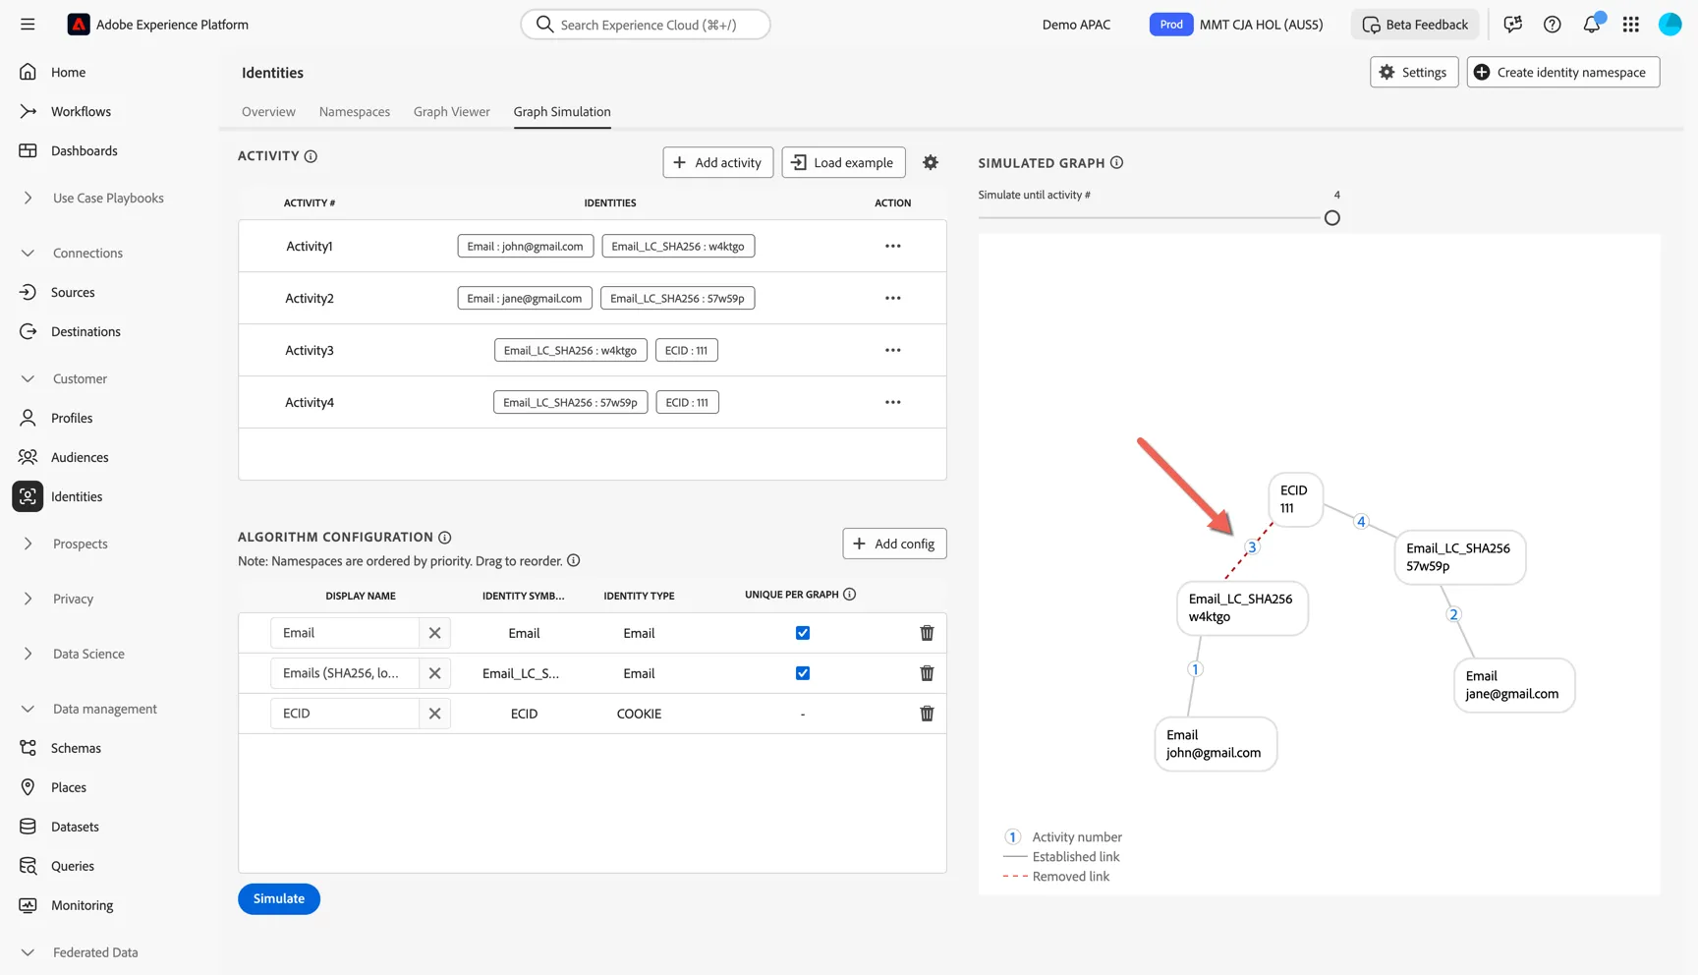Click the Add activity button
Viewport: 1698px width, 975px height.
[x=718, y=162]
